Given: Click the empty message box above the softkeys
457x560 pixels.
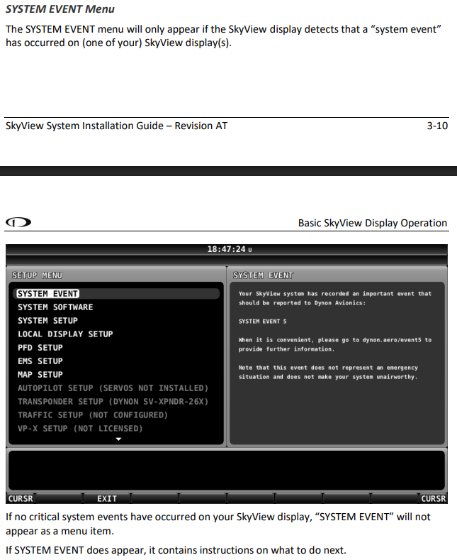Looking at the screenshot, I should (227, 471).
